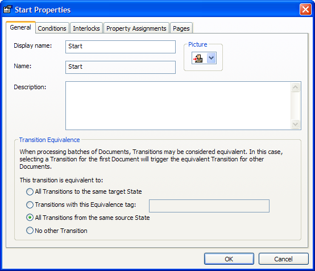Click inside the Description text area

coord(178,106)
